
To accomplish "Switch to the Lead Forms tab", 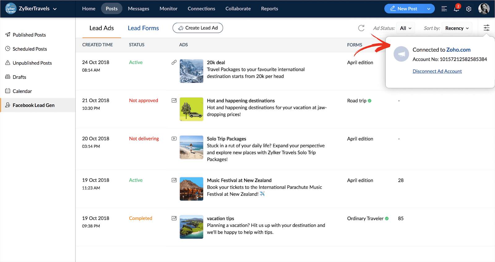I will click(x=143, y=28).
